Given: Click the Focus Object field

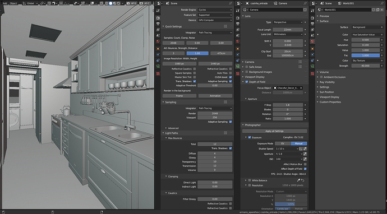Looking at the screenshot, I should click(288, 88).
